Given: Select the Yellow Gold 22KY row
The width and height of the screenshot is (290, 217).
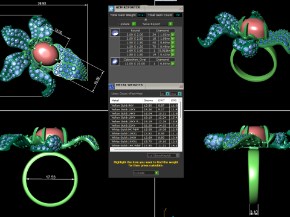Looking at the screenshot, I should click(144, 125).
